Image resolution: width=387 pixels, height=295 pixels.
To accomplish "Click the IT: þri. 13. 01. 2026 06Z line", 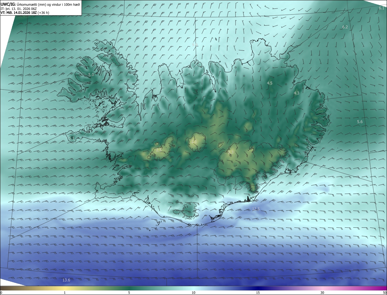I will [19, 9].
